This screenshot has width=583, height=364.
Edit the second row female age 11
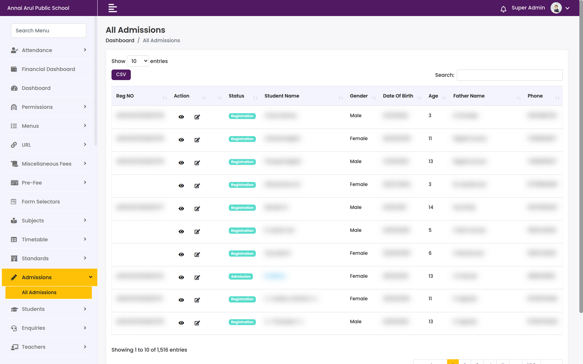[x=197, y=140]
